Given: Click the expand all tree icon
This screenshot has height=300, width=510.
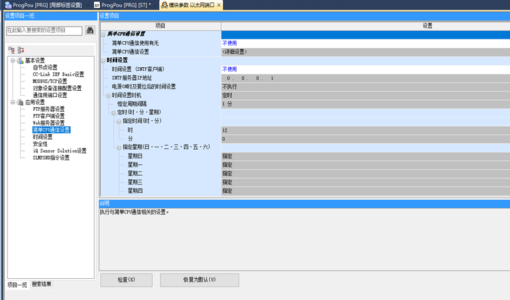Looking at the screenshot, I should pyautogui.click(x=12, y=50).
